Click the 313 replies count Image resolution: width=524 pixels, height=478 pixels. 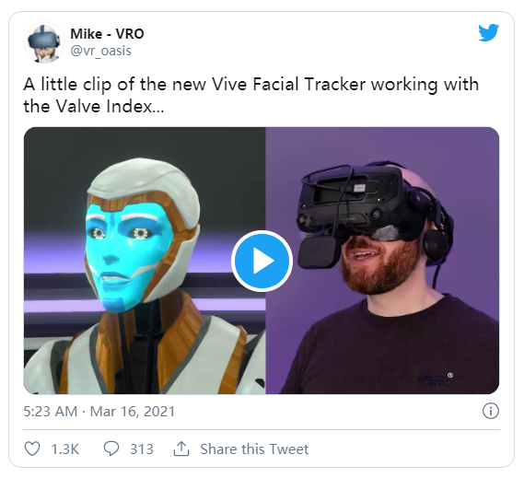click(x=141, y=449)
